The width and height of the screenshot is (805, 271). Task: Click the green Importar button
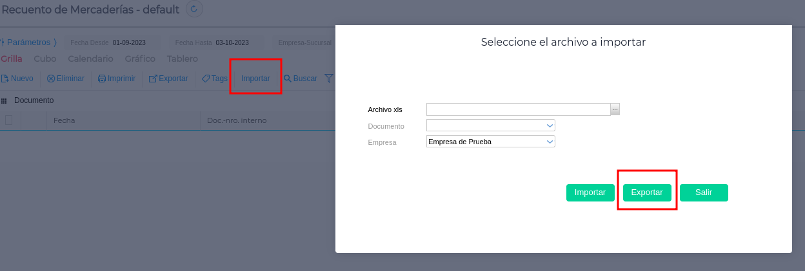click(x=590, y=192)
